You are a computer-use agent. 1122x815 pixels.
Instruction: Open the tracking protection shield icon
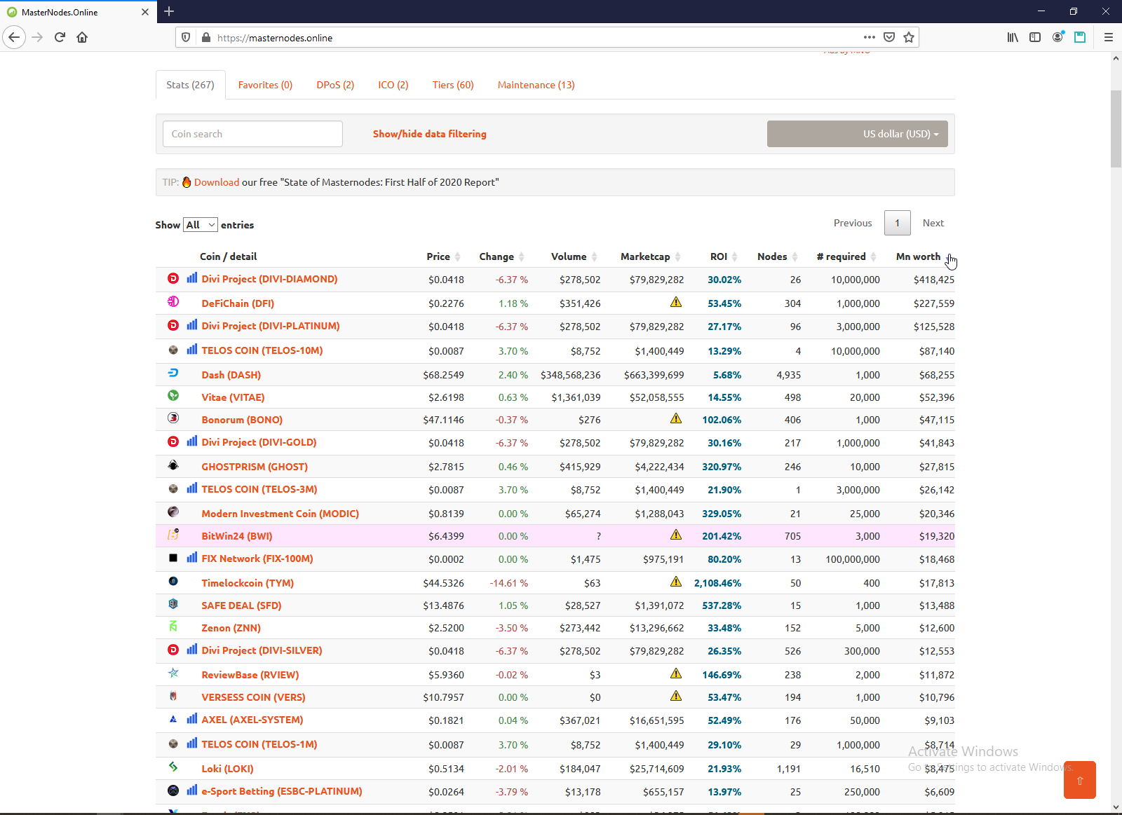tap(186, 37)
